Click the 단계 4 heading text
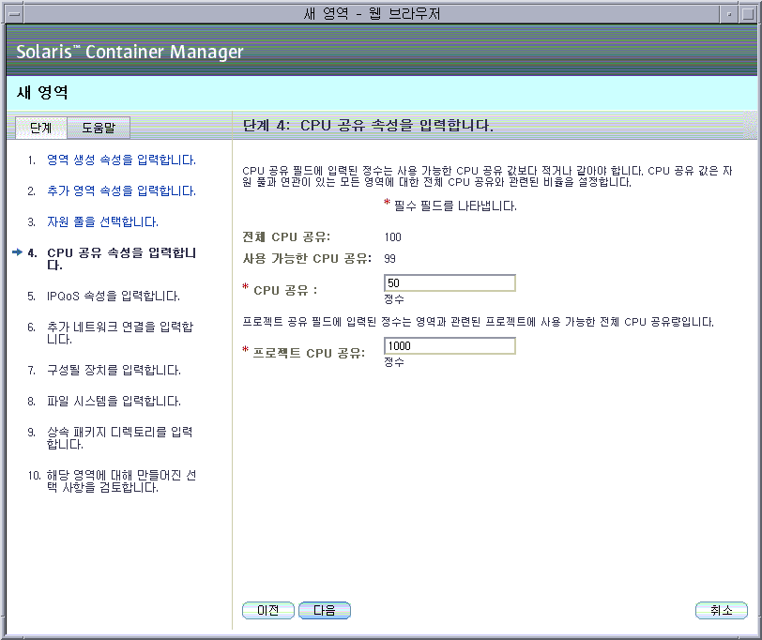 point(368,126)
